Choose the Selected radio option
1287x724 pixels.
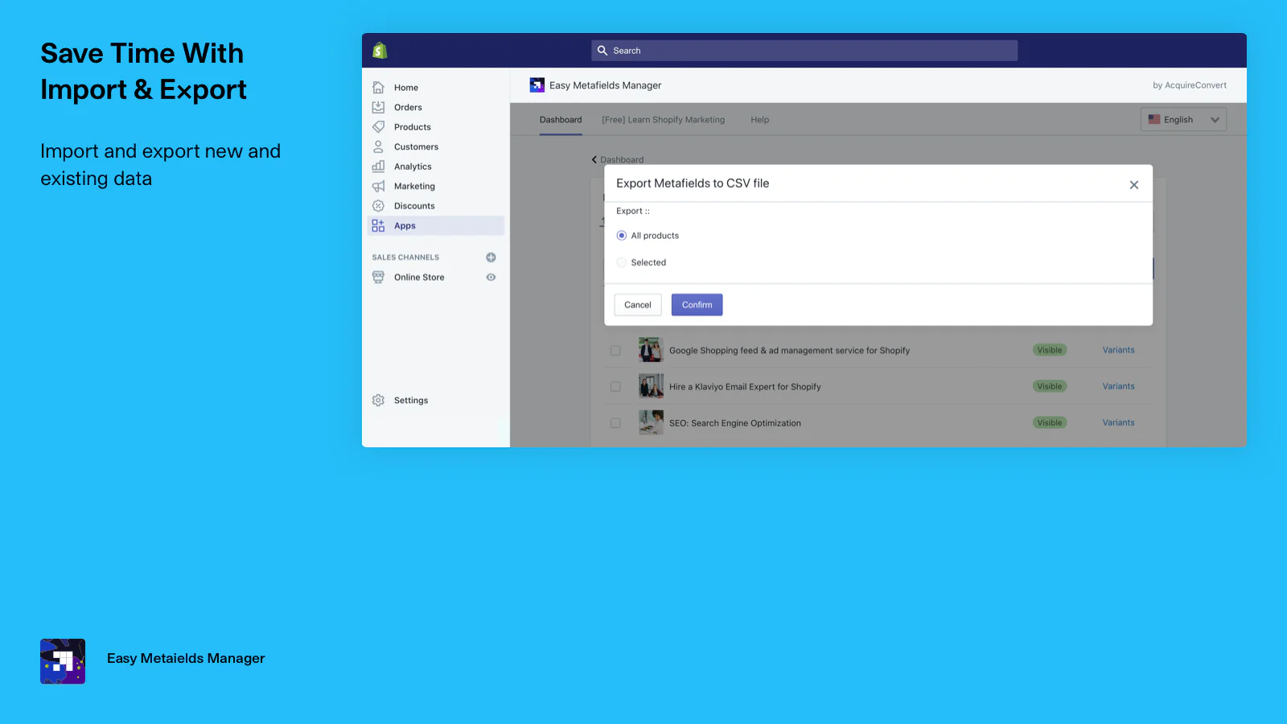621,262
